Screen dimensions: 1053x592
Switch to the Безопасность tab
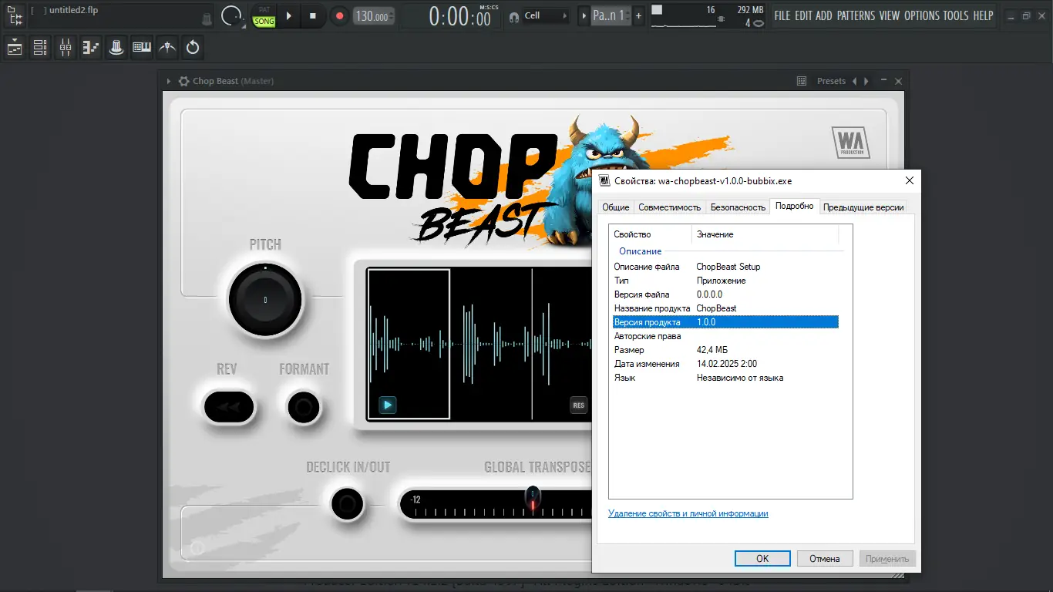[x=738, y=207]
